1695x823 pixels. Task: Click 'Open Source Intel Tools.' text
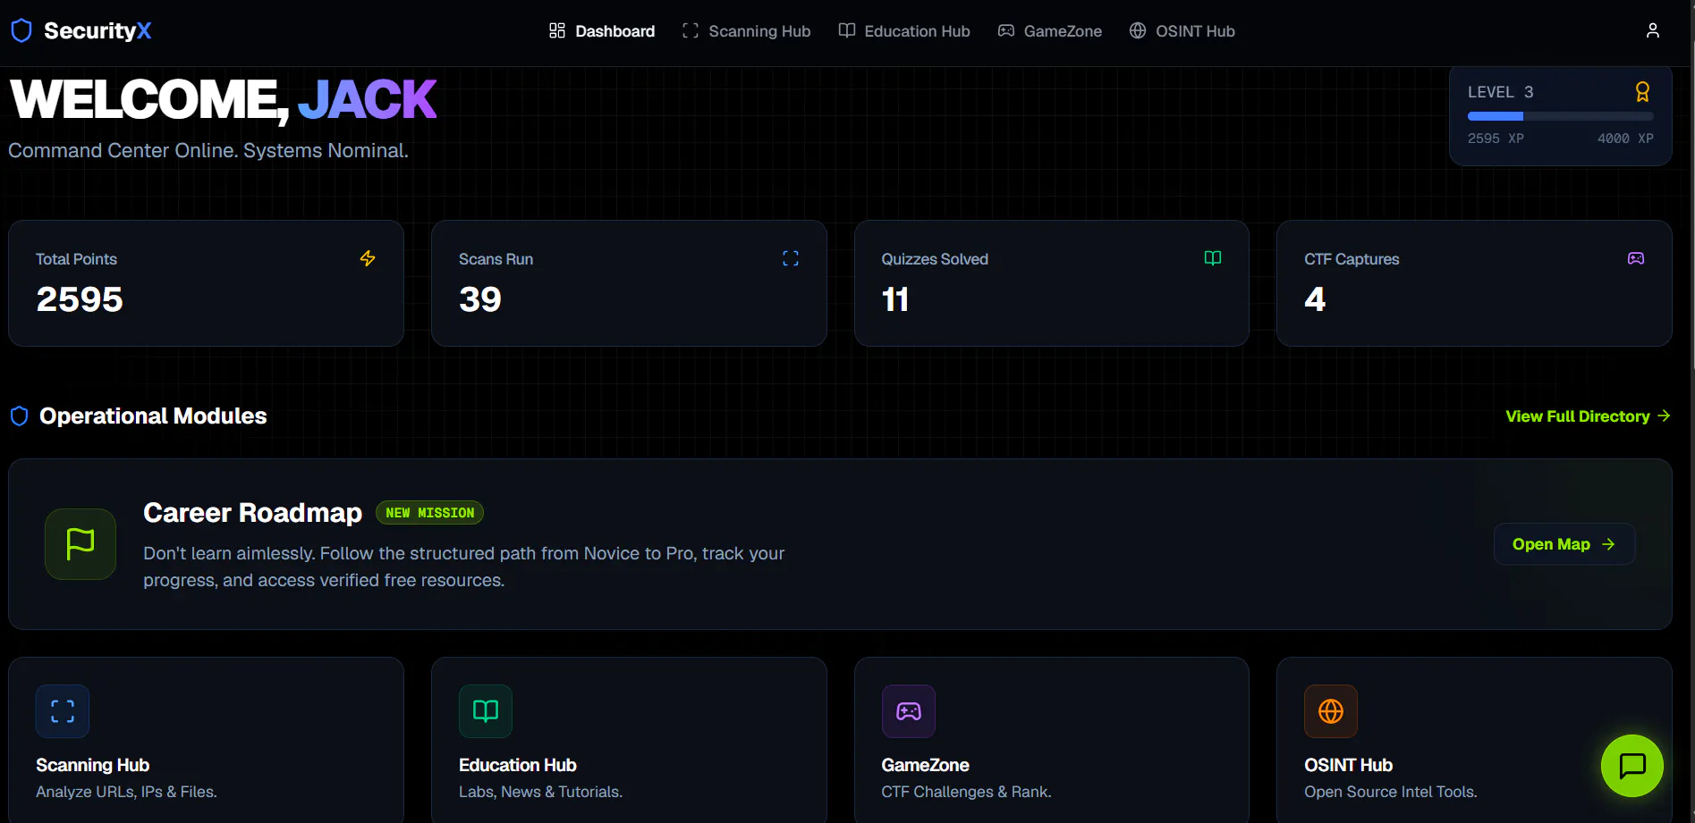pos(1390,792)
